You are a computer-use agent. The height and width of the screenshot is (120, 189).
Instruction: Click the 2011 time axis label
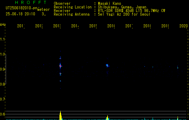click(21, 26)
